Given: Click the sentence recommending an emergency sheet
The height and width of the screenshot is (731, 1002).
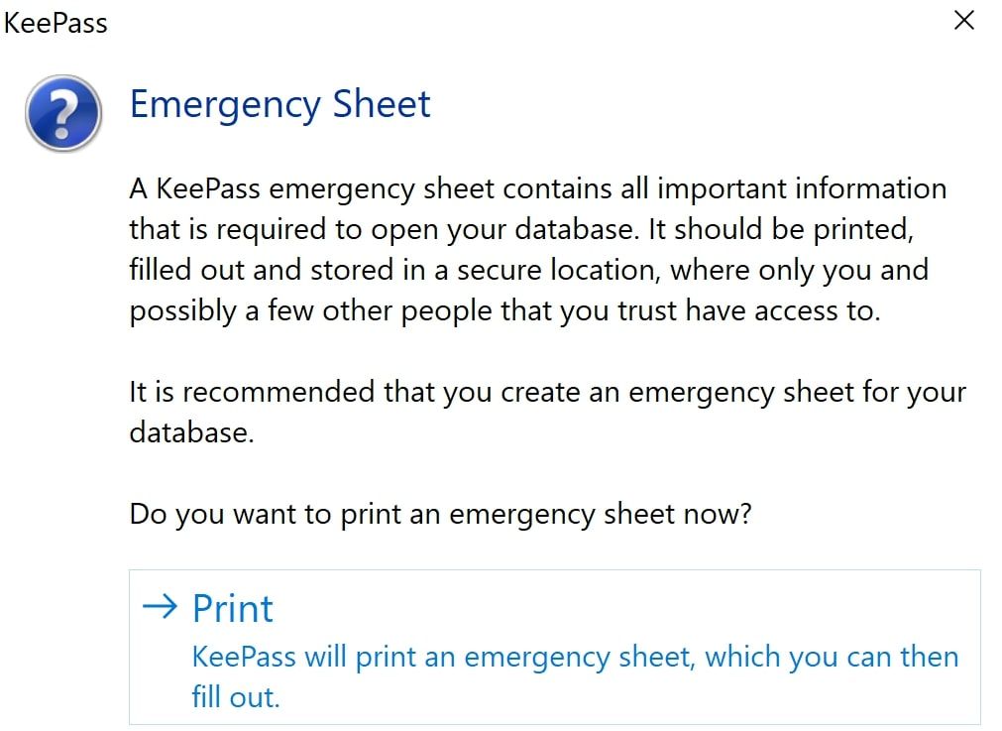Looking at the screenshot, I should click(x=546, y=412).
